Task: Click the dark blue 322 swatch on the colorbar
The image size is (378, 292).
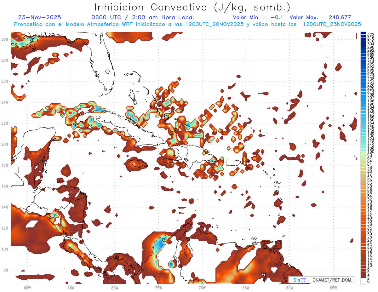Action: tap(364, 33)
